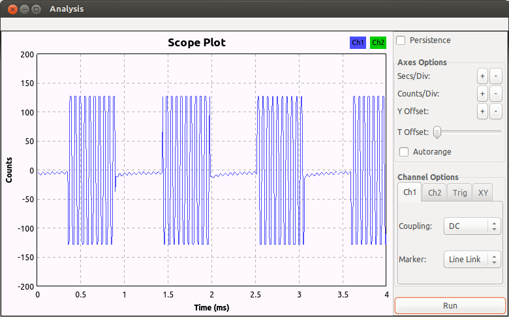
Task: Click the Run button
Action: click(450, 306)
